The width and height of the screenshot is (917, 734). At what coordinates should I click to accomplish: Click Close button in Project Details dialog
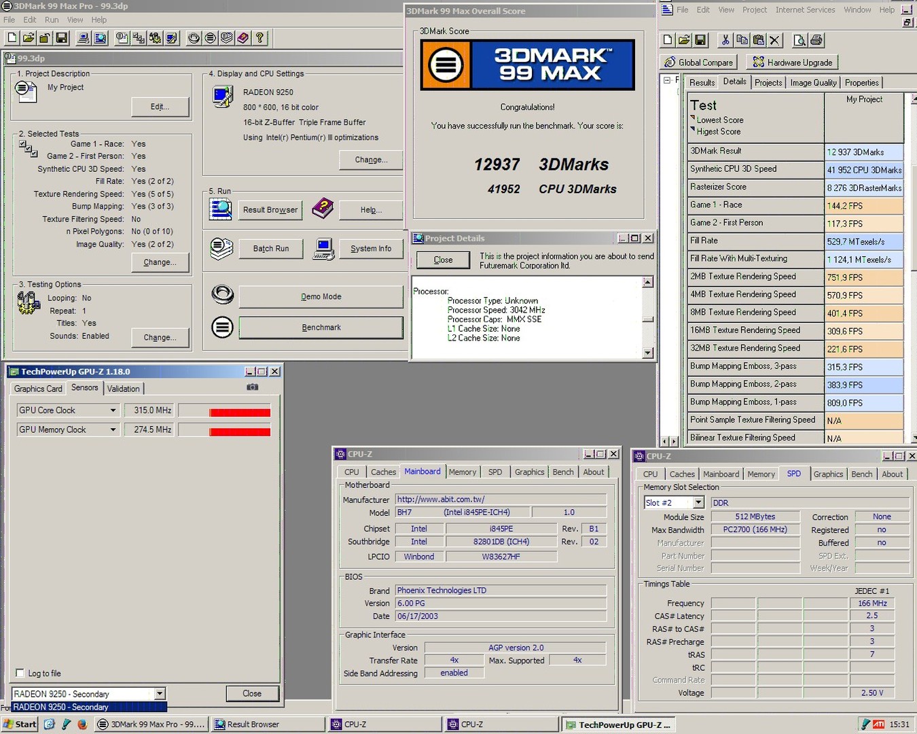[443, 260]
